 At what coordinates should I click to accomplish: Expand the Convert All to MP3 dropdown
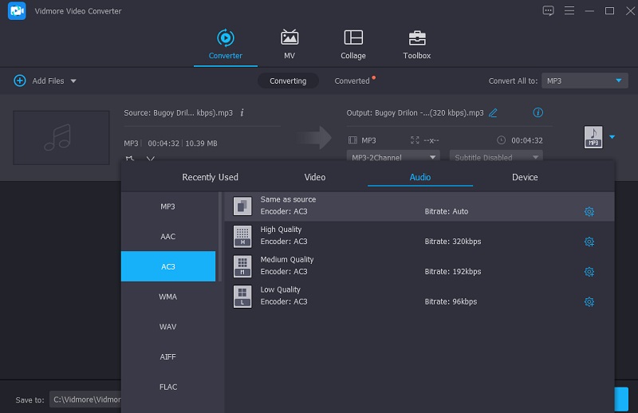(x=617, y=81)
